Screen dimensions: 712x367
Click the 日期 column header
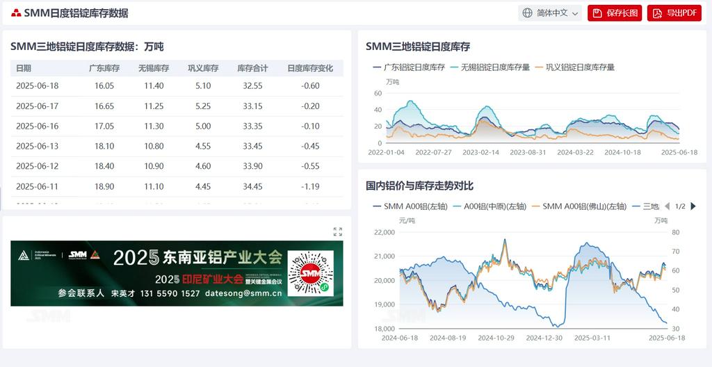(24, 68)
